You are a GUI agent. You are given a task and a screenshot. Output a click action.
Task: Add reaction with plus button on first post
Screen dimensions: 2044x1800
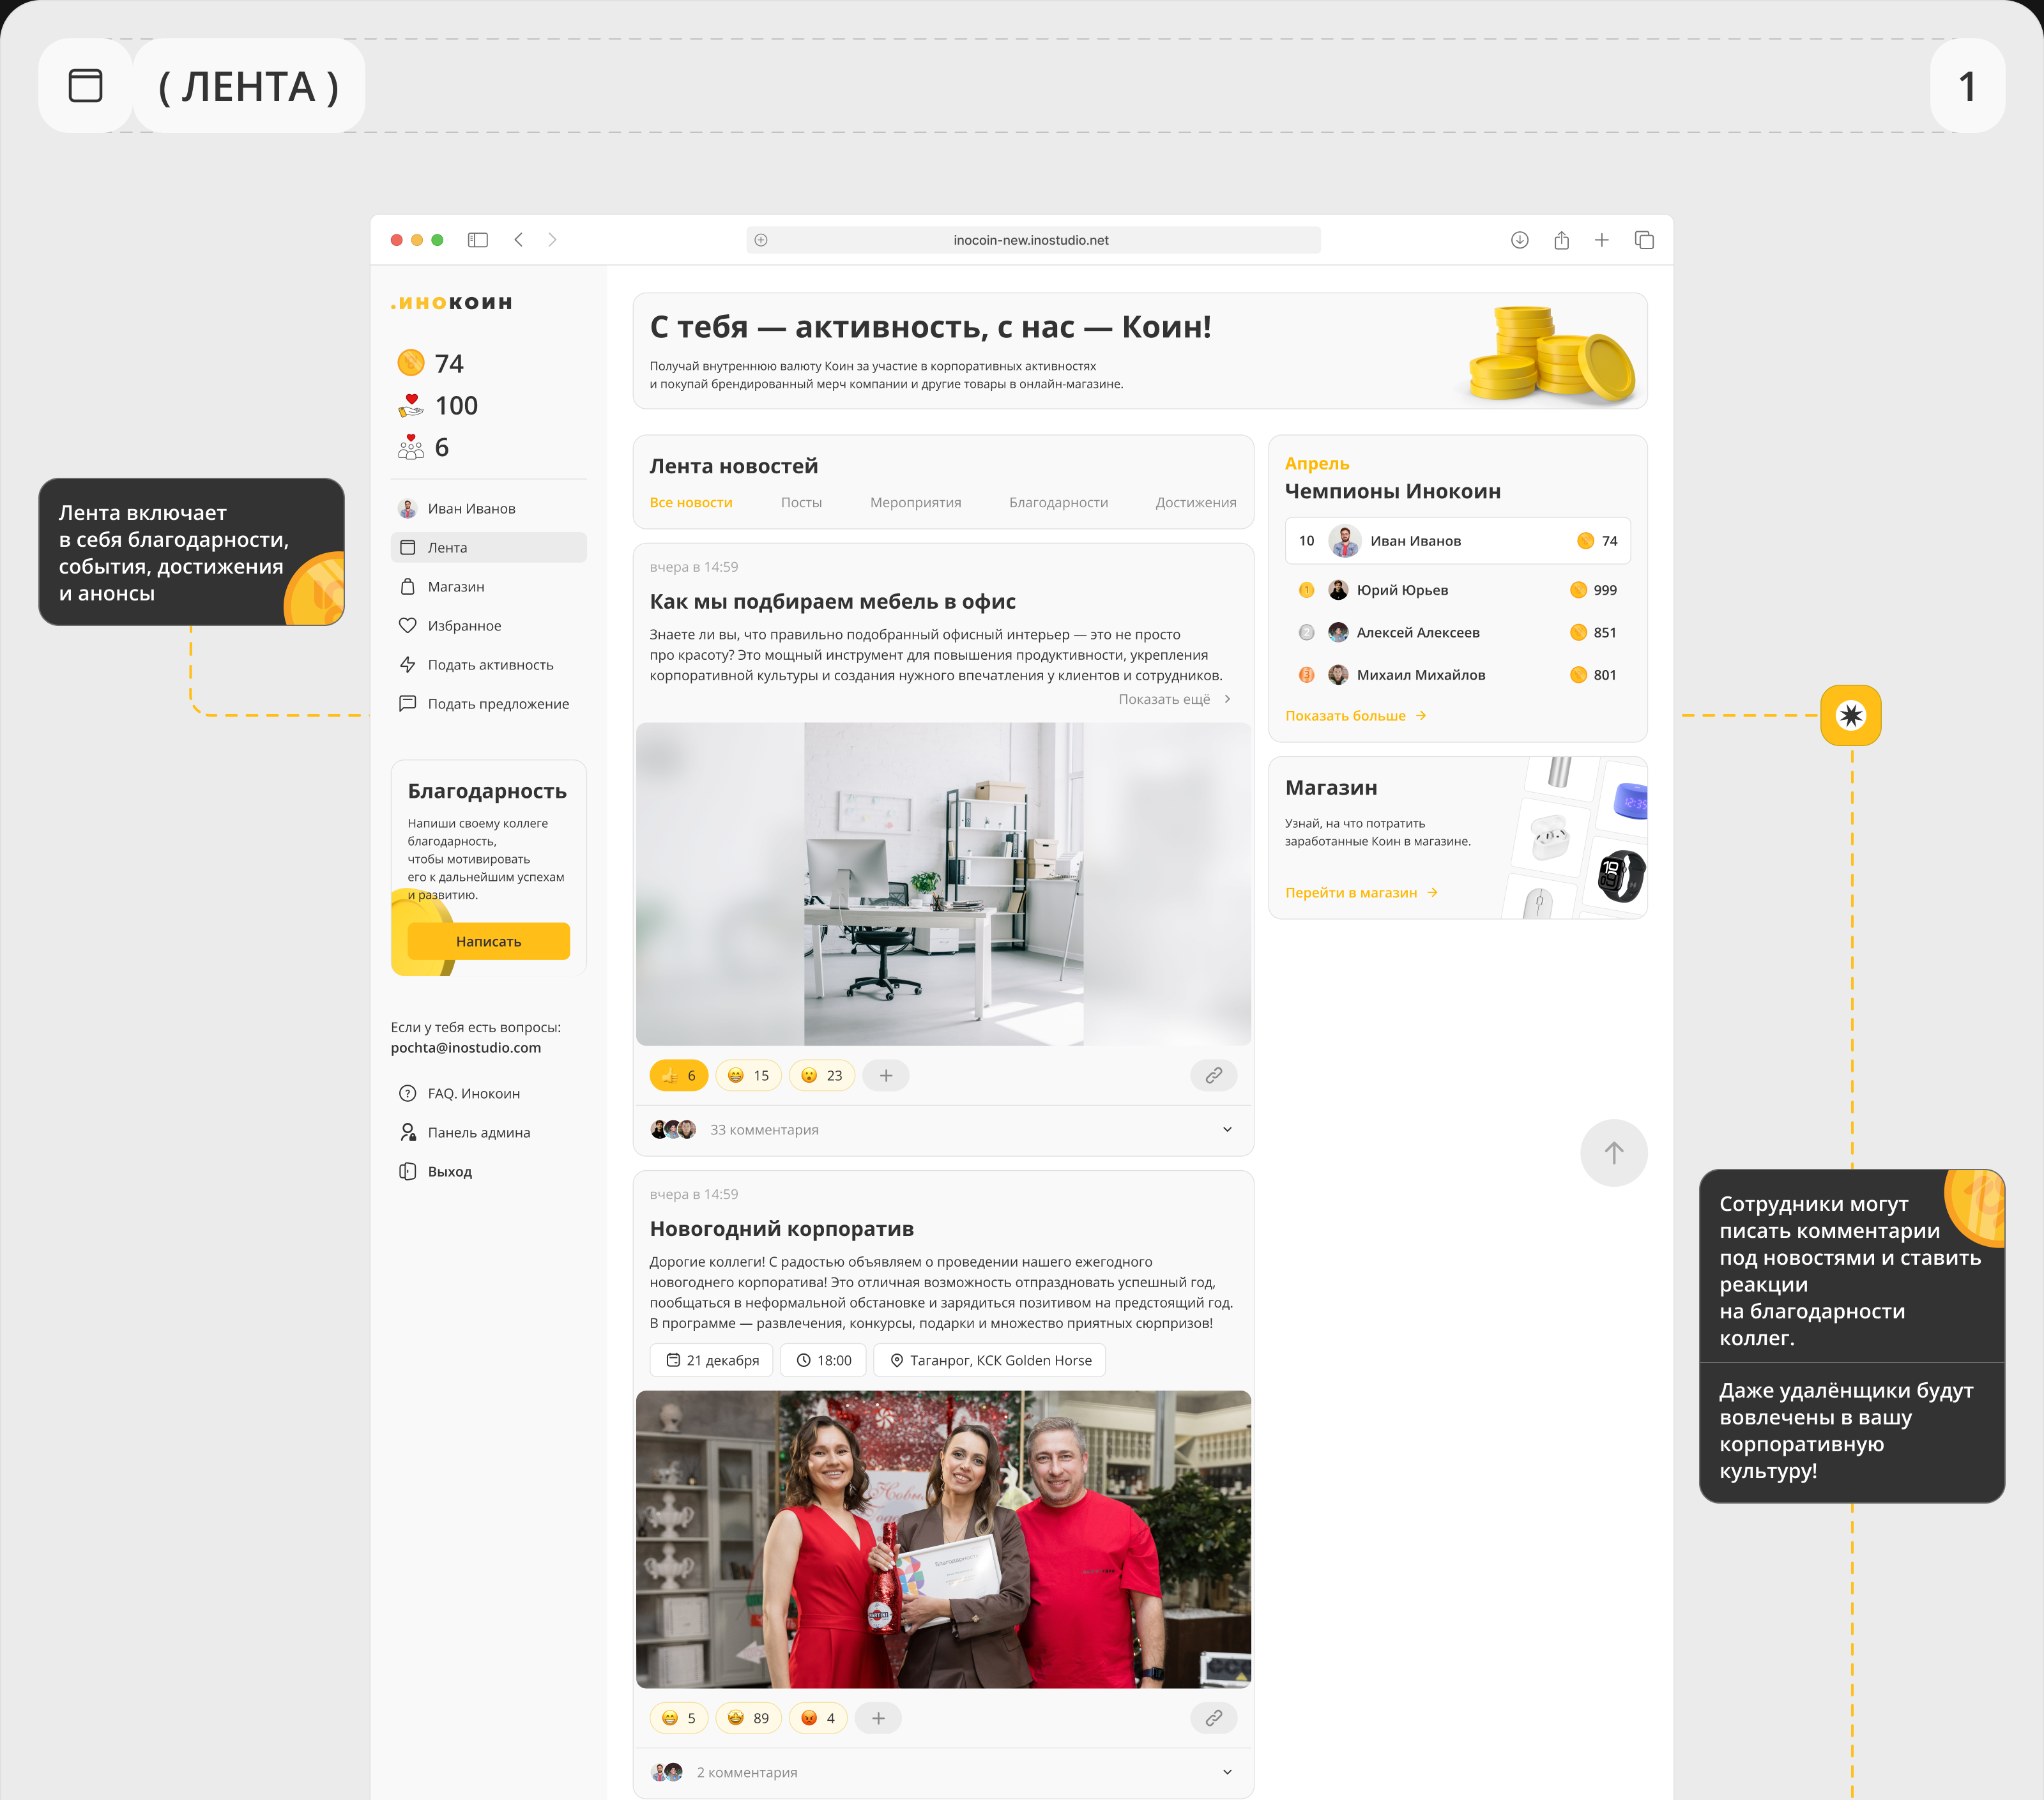pos(885,1075)
